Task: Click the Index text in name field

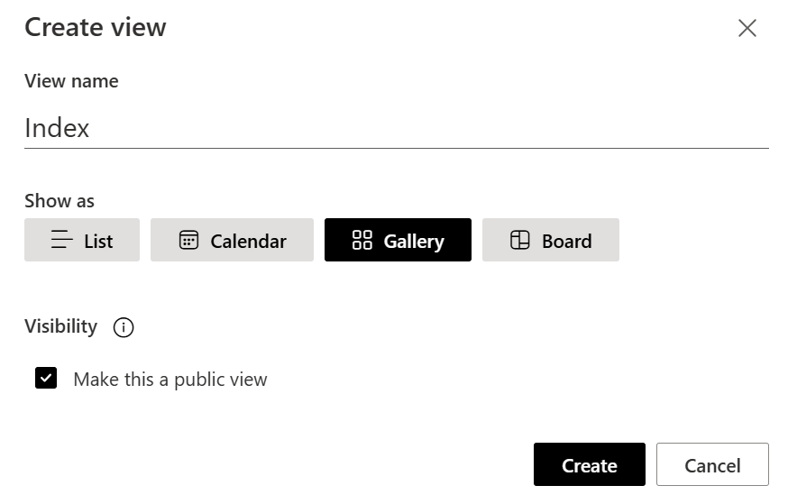Action: (57, 128)
